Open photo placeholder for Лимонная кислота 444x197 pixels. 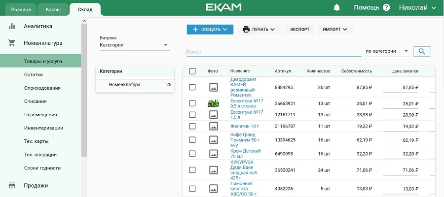pyautogui.click(x=213, y=189)
